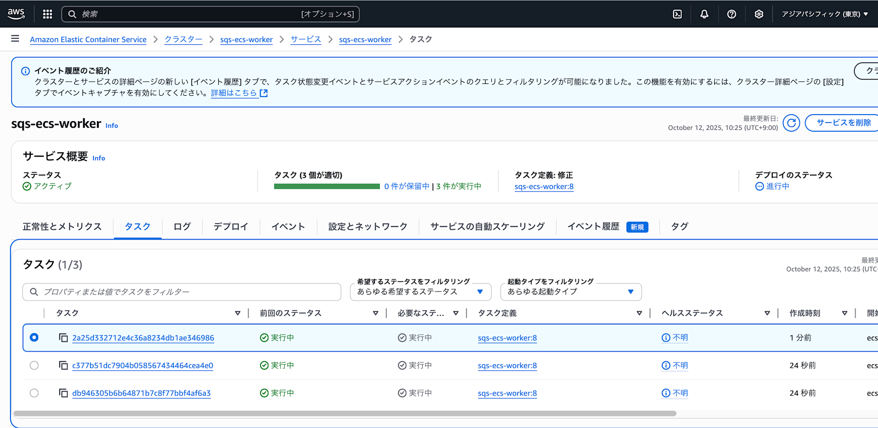Click selected radio button of task 2a25d332712e4c36a8234db1ae346986
This screenshot has height=428, width=878.
click(x=34, y=337)
